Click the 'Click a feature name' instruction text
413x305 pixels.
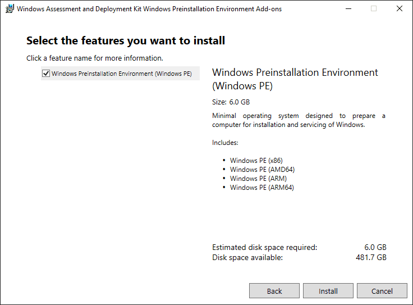(x=94, y=58)
